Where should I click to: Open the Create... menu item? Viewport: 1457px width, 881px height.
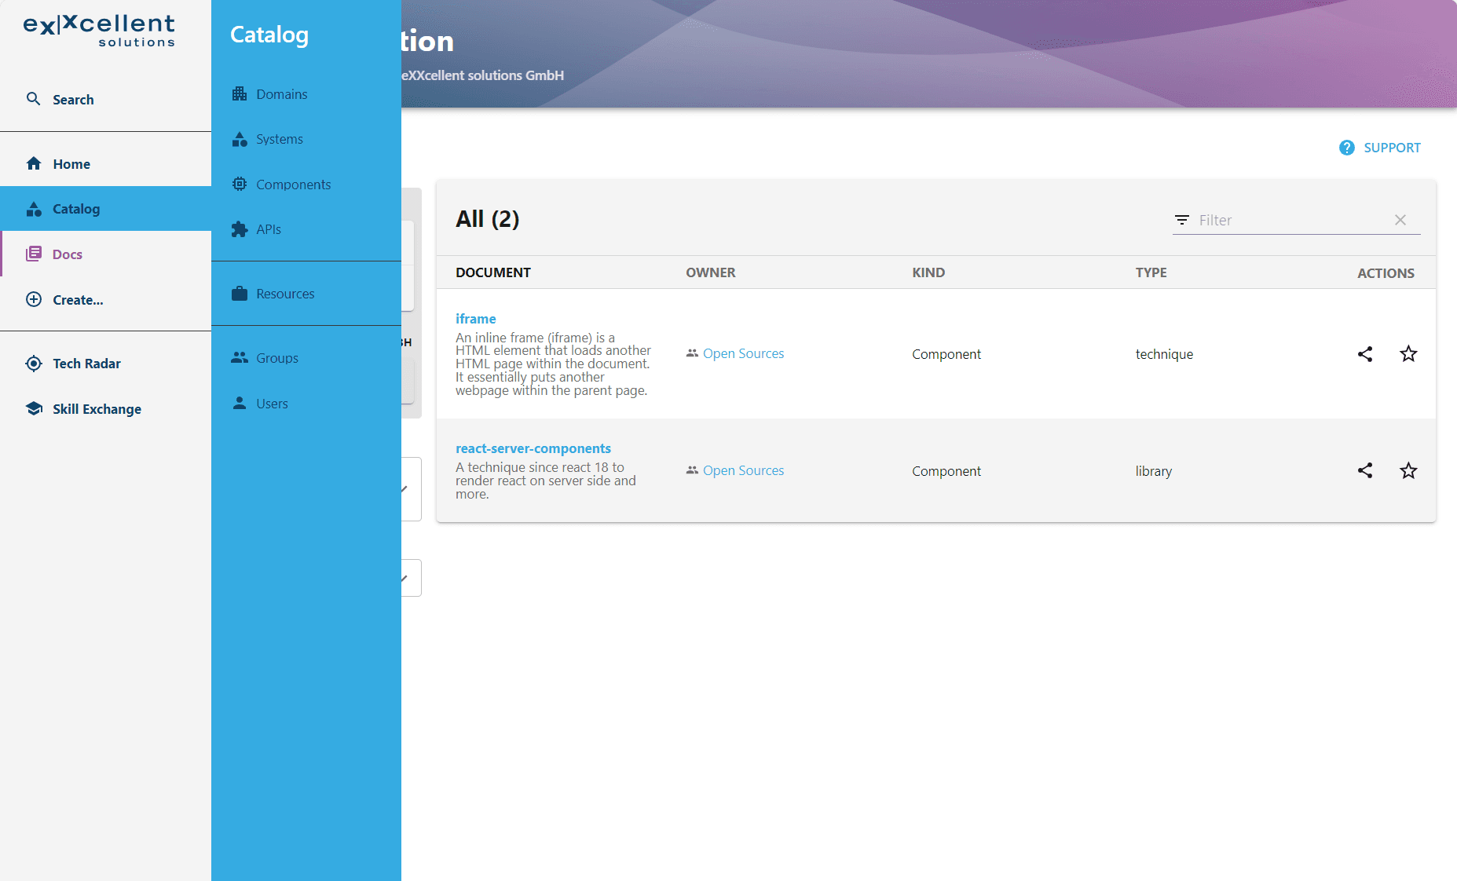(x=106, y=299)
